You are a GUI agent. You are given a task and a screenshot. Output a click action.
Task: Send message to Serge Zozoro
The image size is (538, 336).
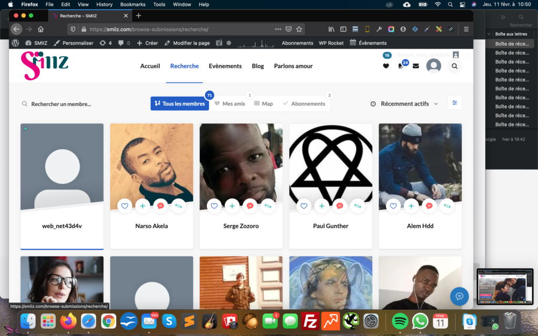click(250, 206)
